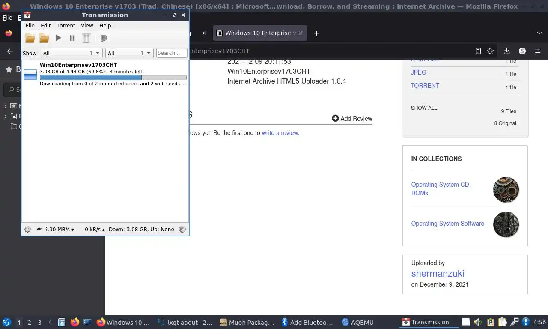Click the second folder icon in Transmission toolbar

[x=44, y=38]
